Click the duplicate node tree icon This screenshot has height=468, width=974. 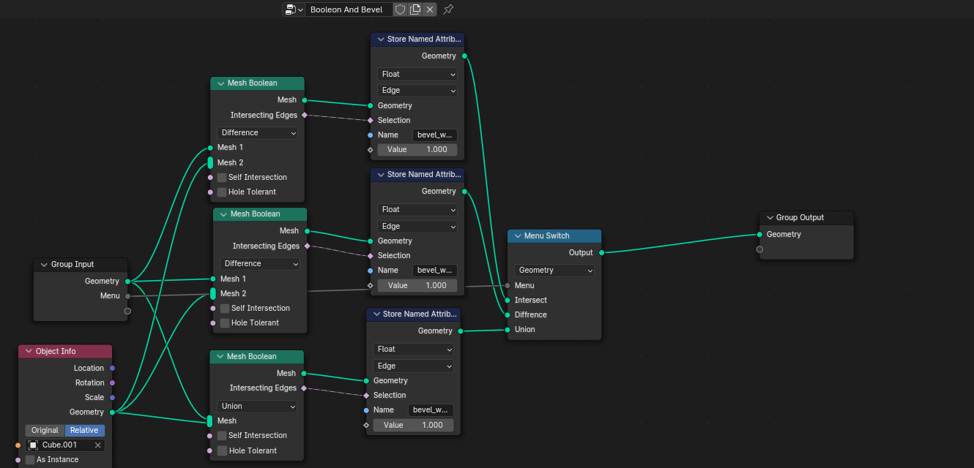tap(415, 10)
